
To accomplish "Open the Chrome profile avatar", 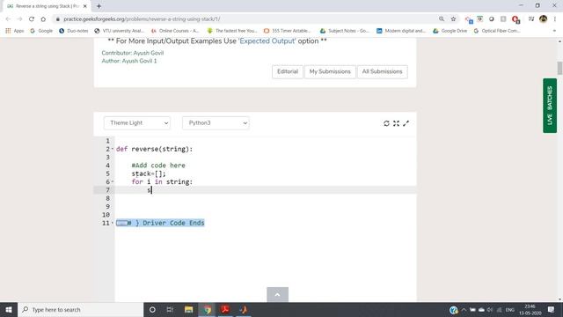I will pos(544,19).
